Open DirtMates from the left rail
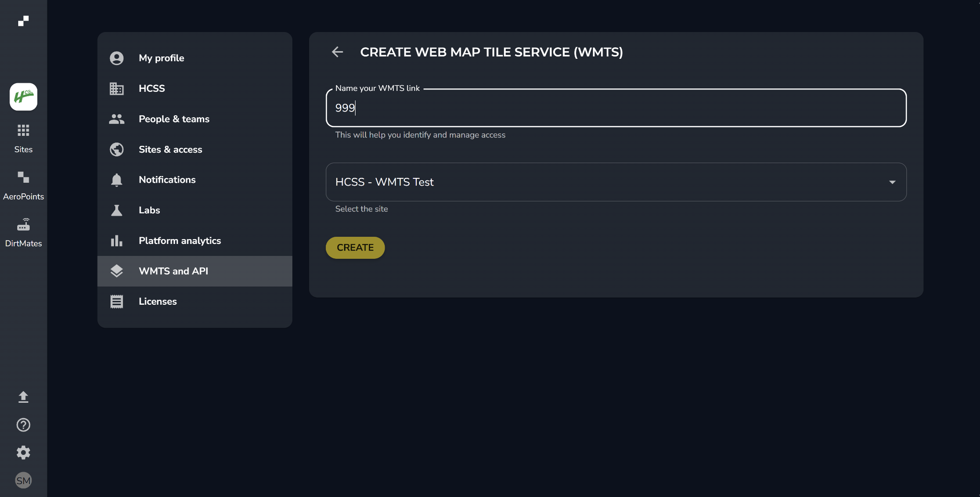The width and height of the screenshot is (980, 497). coord(23,232)
